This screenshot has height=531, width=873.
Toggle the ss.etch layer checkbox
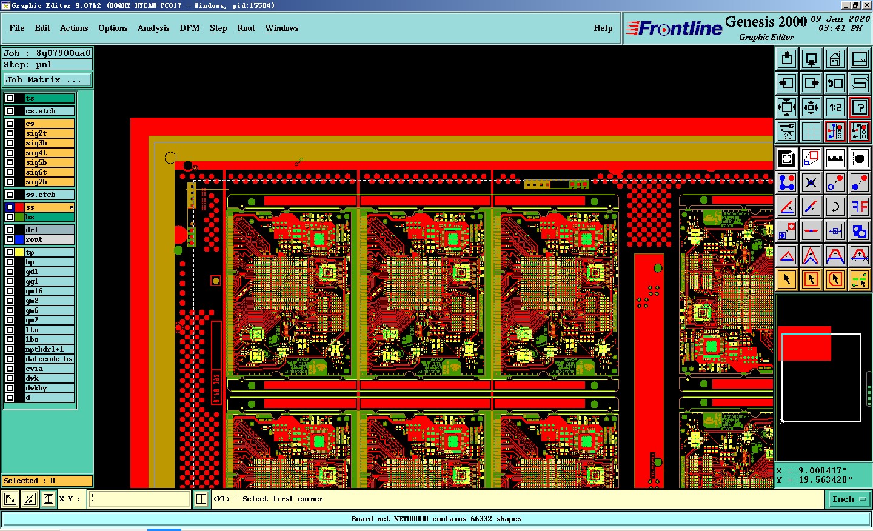coord(10,195)
